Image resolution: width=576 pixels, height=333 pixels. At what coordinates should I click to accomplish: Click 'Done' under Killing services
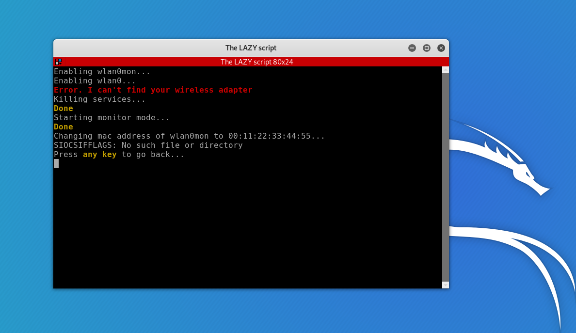(64, 108)
